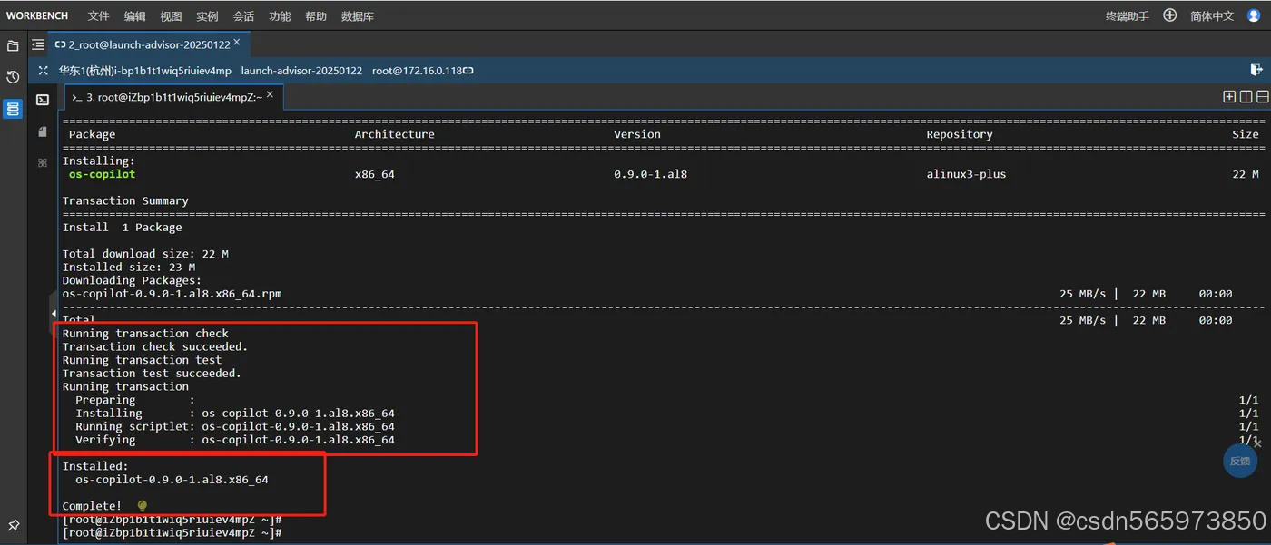This screenshot has height=545, width=1271.
Task: Collapse the side panel with the left arrow handle
Action: tap(53, 314)
